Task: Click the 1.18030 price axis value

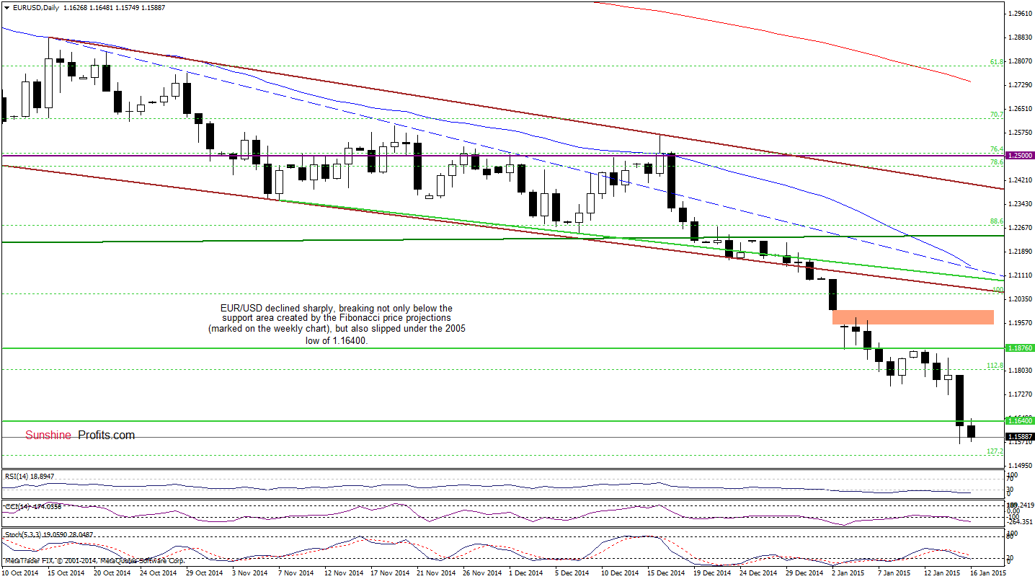Action: (1022, 371)
